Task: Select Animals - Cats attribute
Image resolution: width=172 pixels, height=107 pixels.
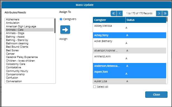Action: tap(30, 30)
